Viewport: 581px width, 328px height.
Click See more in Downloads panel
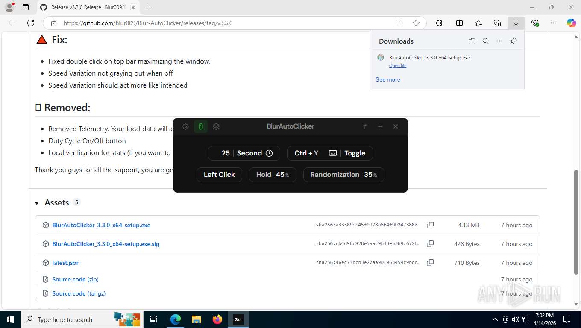tap(388, 79)
